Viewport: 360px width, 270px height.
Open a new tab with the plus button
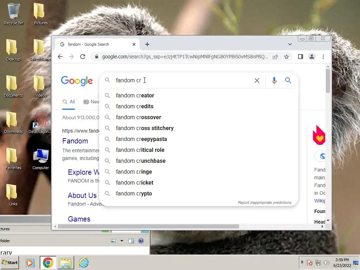147,44
